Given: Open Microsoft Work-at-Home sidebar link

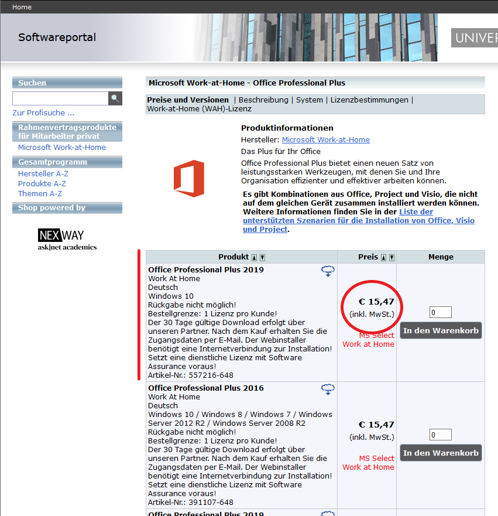Looking at the screenshot, I should pyautogui.click(x=62, y=148).
